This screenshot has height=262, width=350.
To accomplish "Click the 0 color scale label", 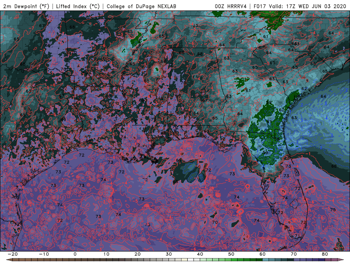I will [75, 254].
